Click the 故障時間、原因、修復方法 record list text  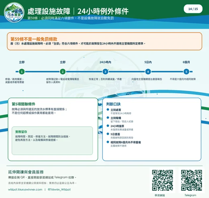coord(43,138)
